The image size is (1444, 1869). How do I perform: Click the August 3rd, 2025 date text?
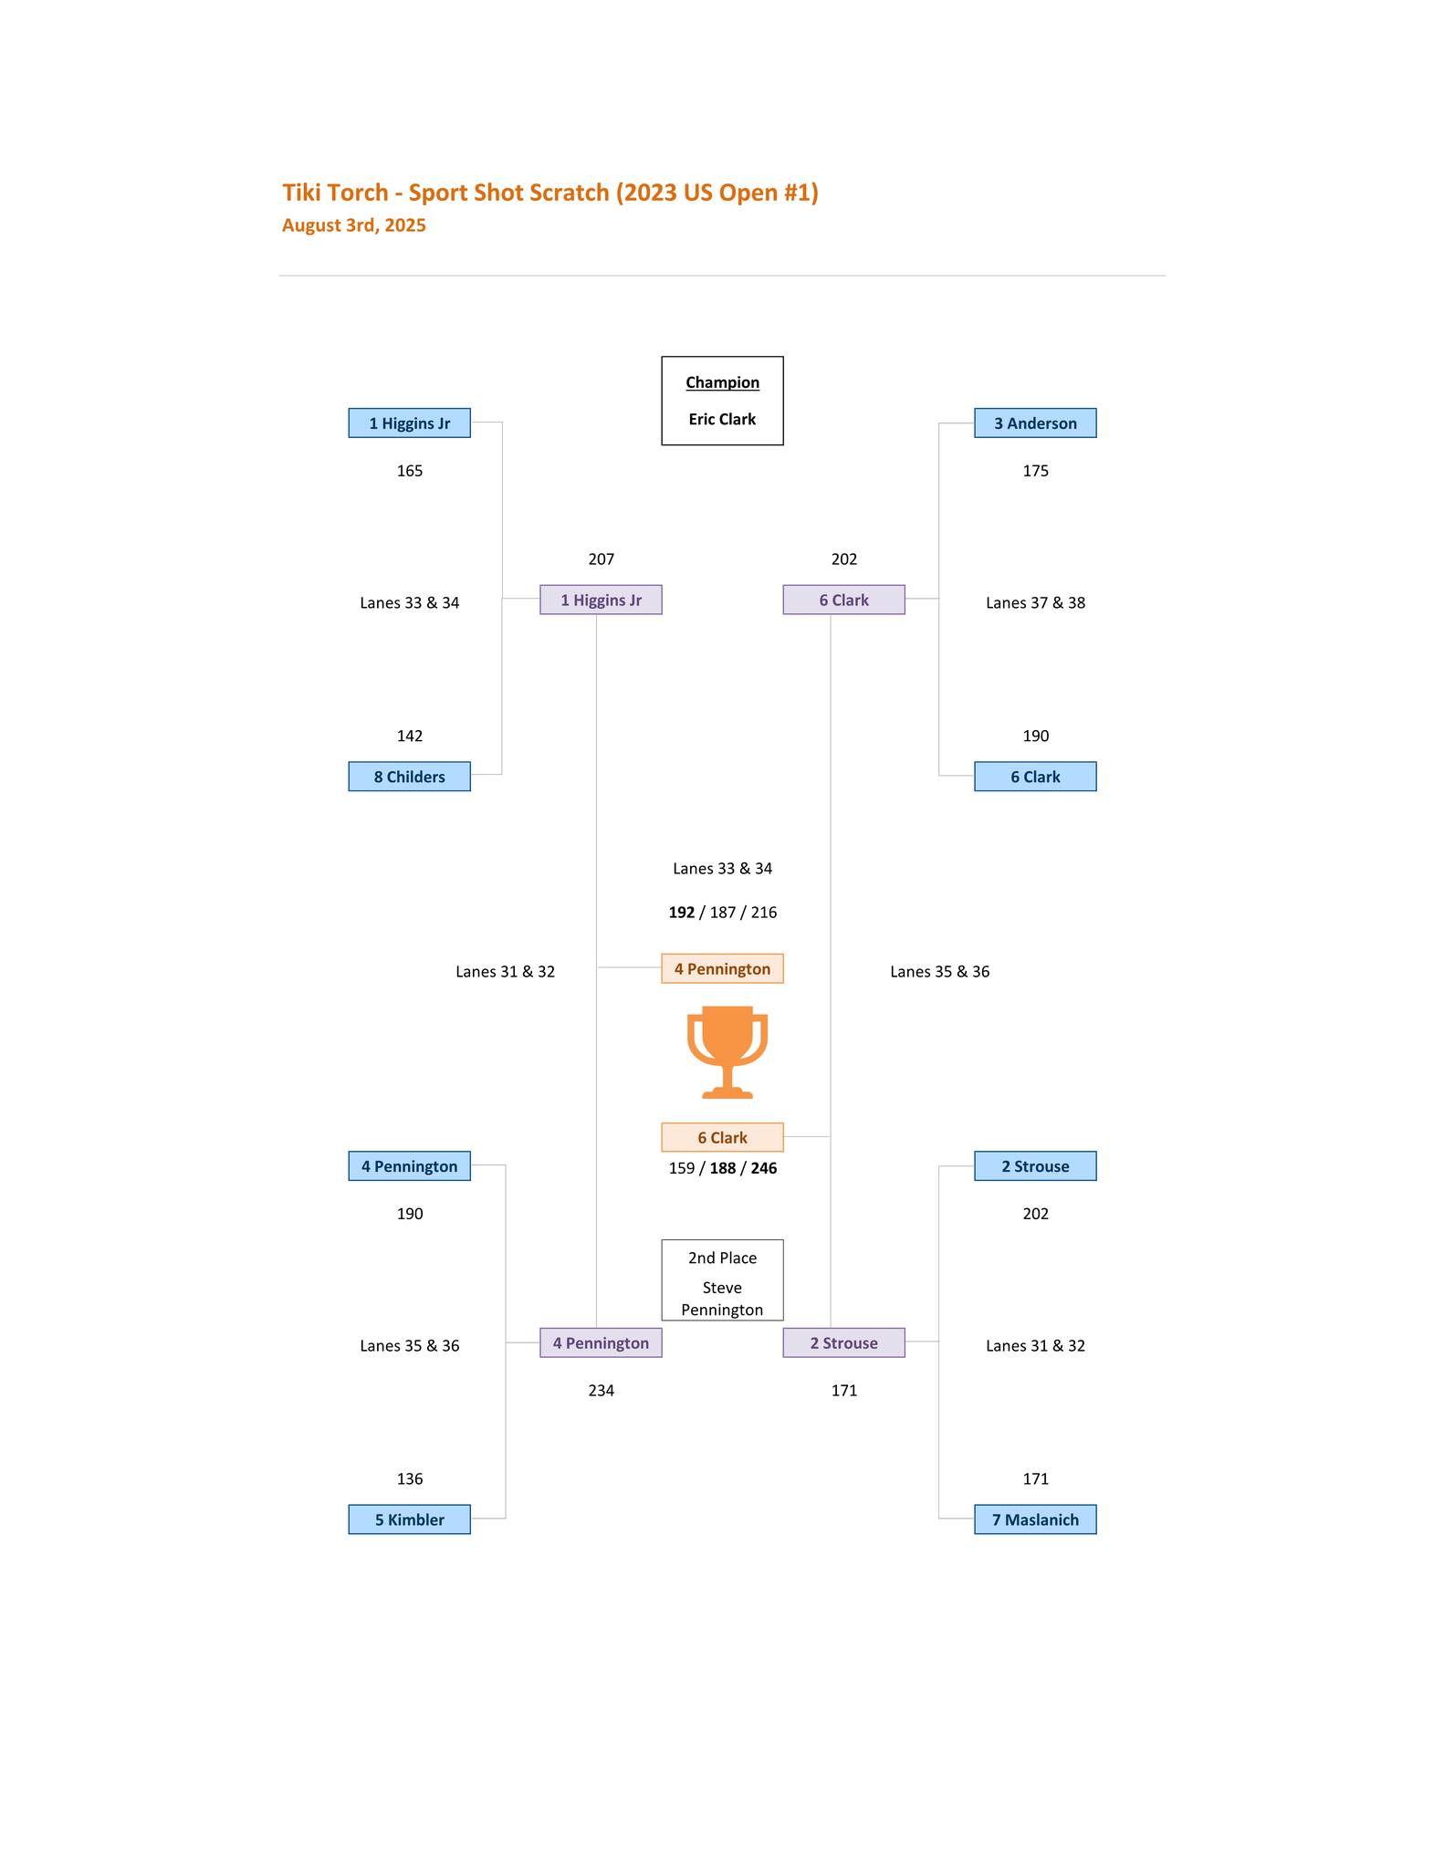(353, 225)
